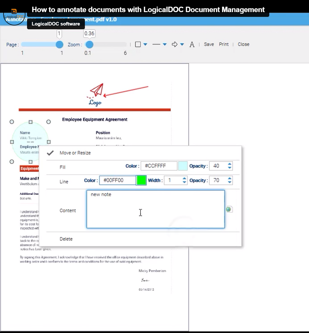Print the document
This screenshot has width=309, height=333.
223,44
